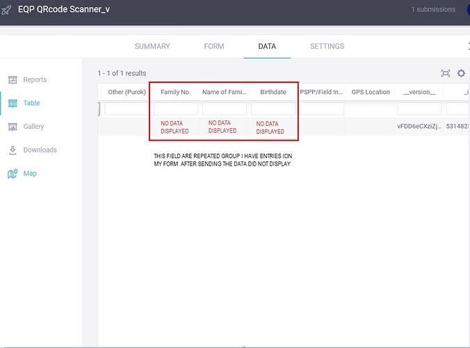
Task: Open Reports from the sidebar
Action: [x=35, y=79]
